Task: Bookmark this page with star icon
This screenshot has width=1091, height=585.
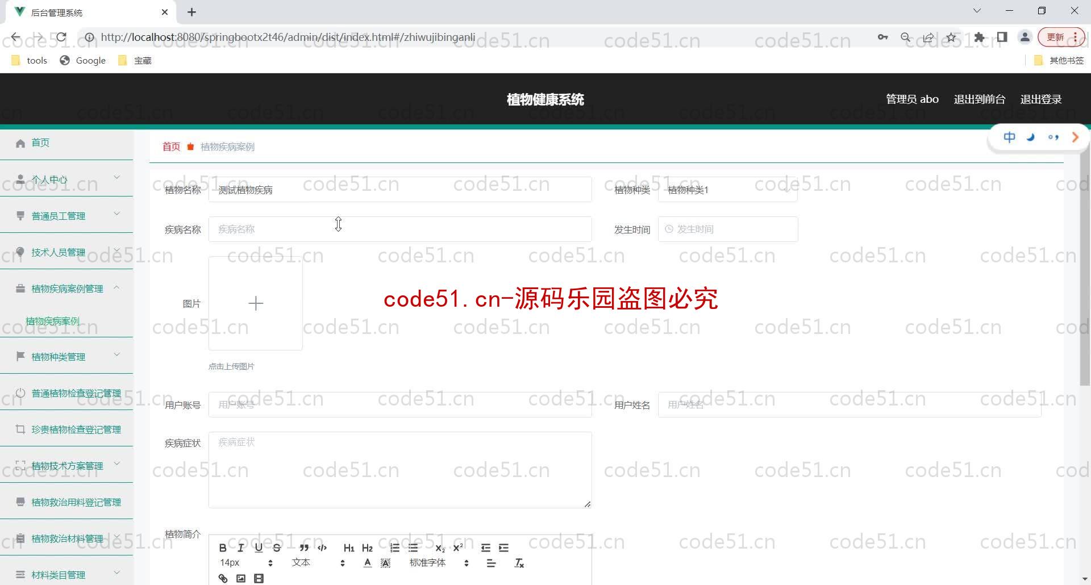Action: pos(951,37)
